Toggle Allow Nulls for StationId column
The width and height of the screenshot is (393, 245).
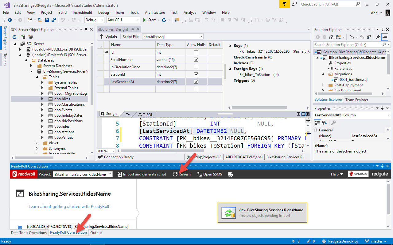(196, 74)
